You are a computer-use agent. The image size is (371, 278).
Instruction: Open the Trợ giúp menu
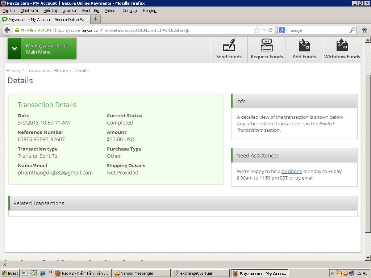149,10
